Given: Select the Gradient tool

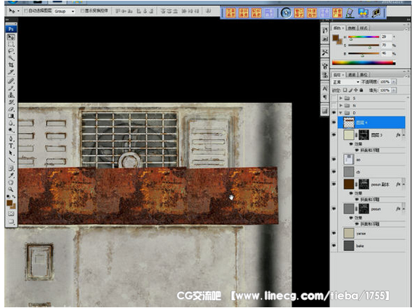Looking at the screenshot, I should click(x=11, y=115).
